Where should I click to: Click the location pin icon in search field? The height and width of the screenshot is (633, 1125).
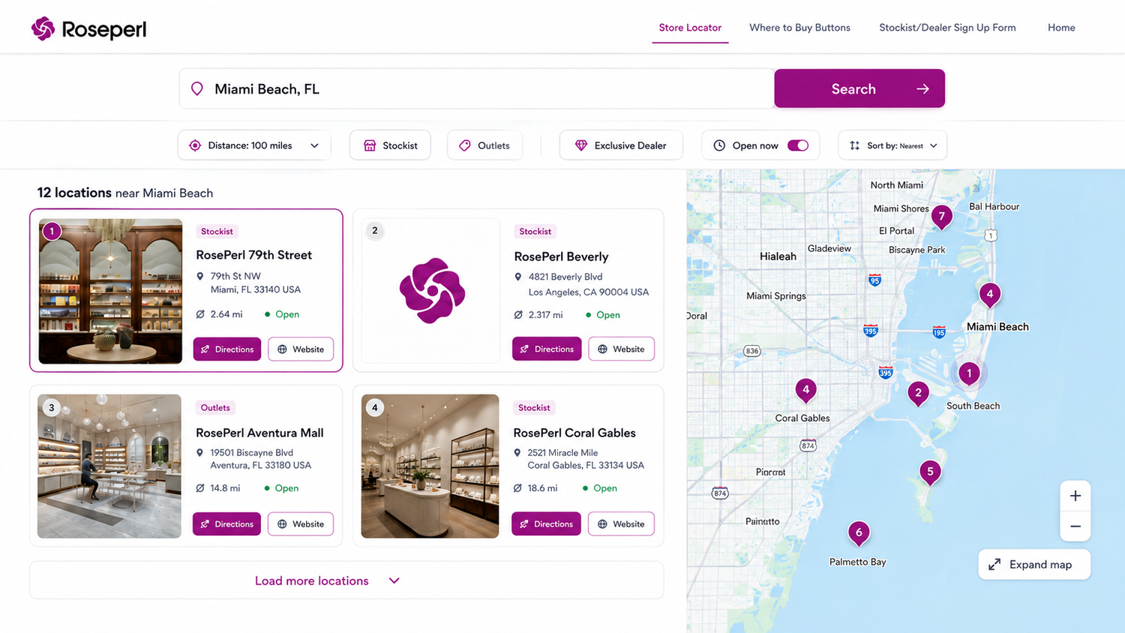click(x=197, y=89)
